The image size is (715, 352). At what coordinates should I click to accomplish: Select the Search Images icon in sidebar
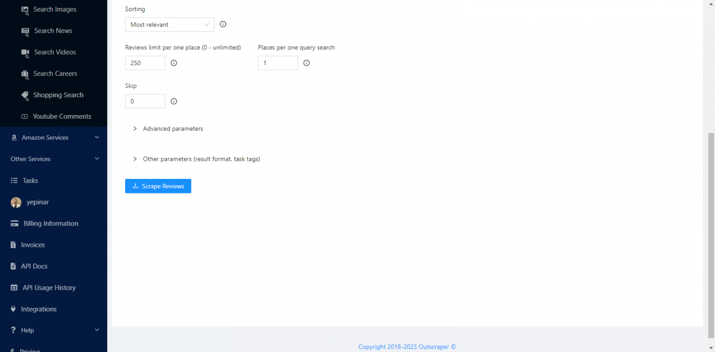tap(24, 9)
